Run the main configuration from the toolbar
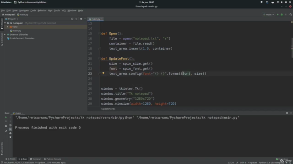The height and width of the screenshot is (164, 293). click(x=278, y=15)
